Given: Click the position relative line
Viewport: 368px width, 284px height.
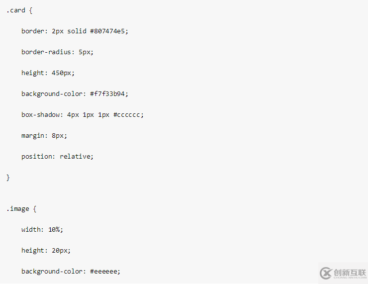Looking at the screenshot, I should pos(57,157).
